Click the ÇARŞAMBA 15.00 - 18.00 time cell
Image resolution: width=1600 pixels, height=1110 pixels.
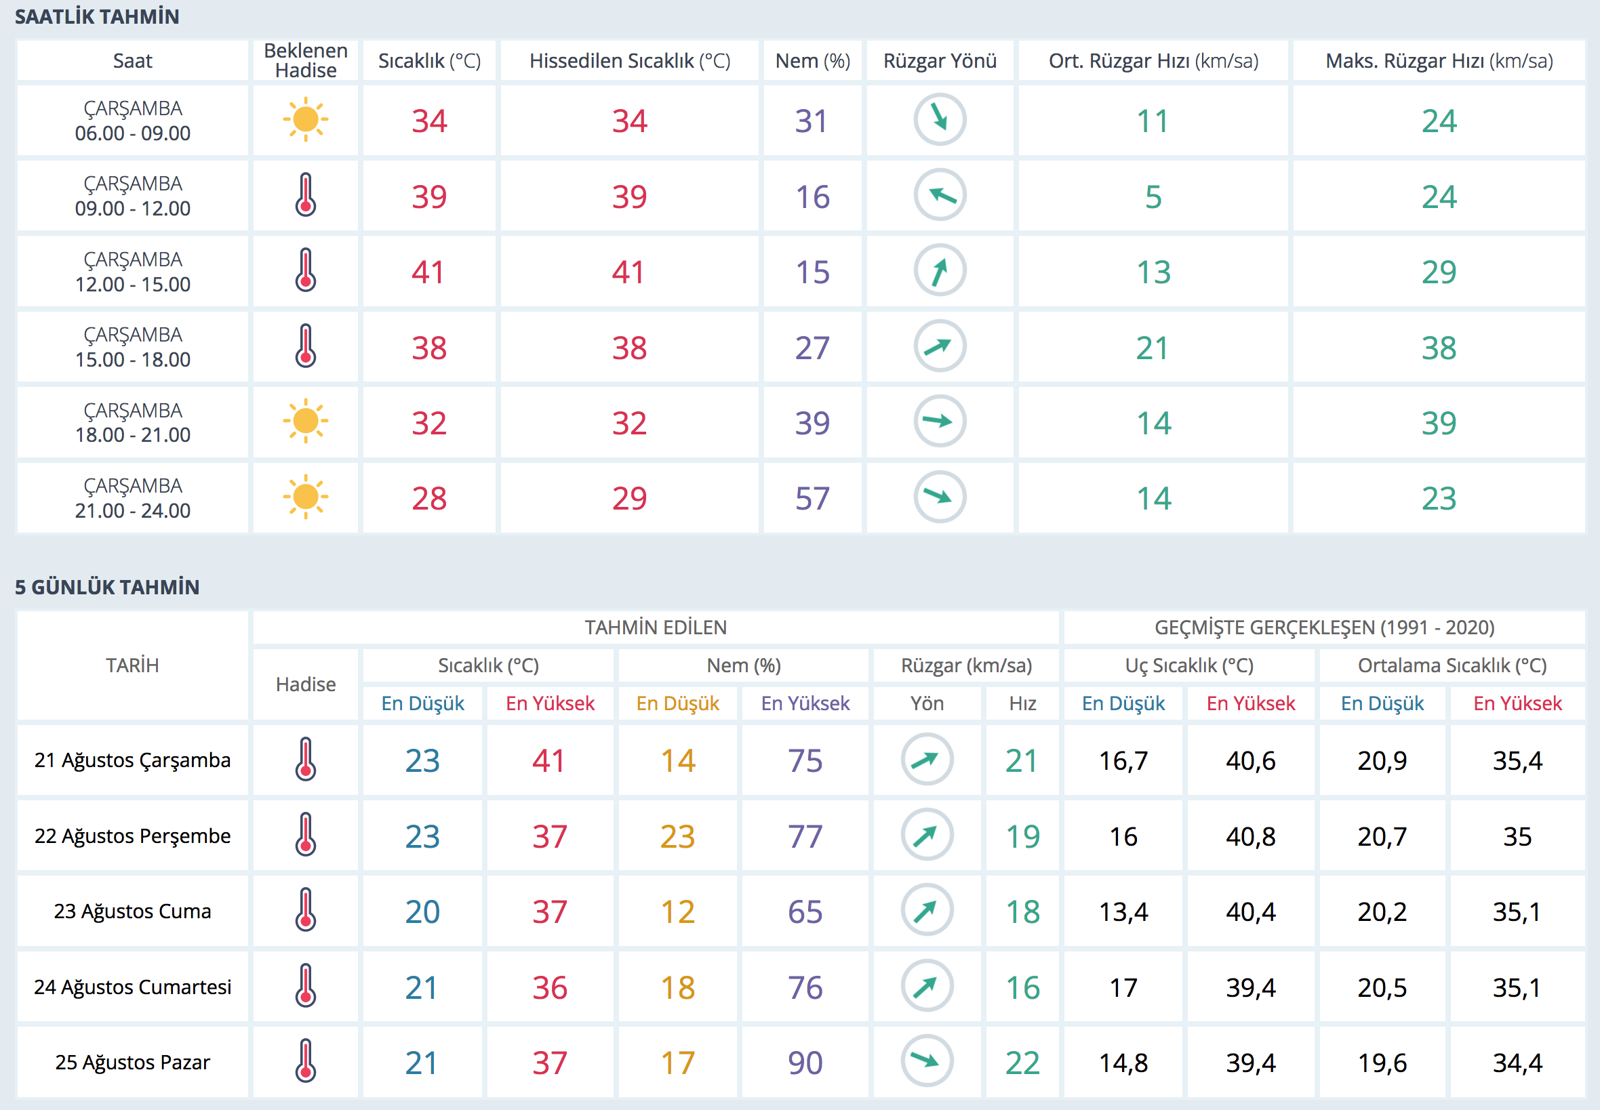pos(132,347)
